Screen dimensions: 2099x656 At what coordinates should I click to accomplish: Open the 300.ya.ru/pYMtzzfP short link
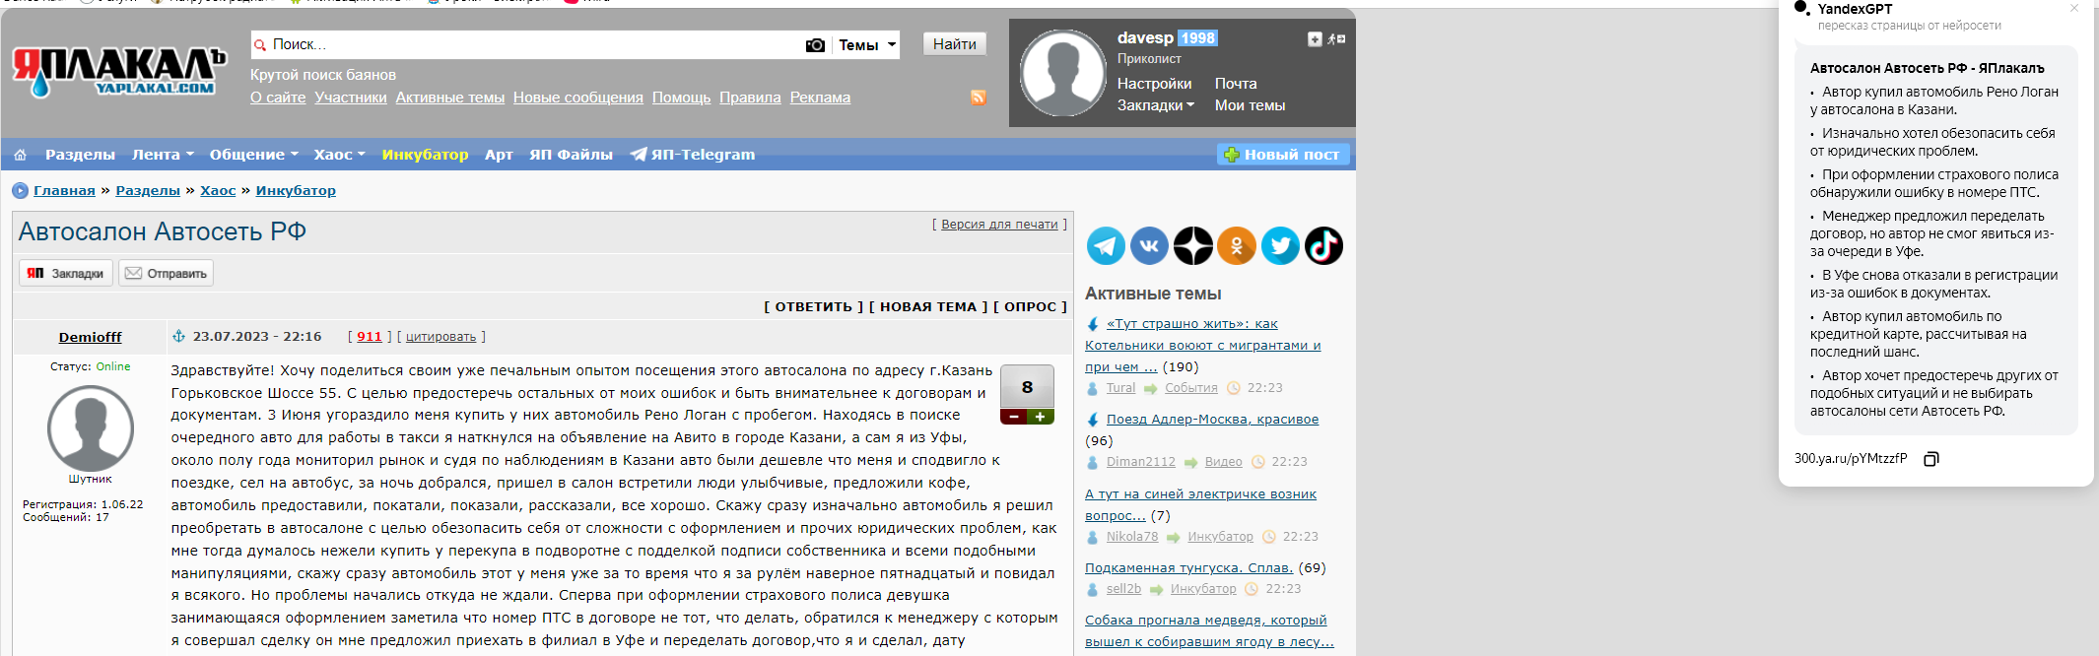point(1851,459)
